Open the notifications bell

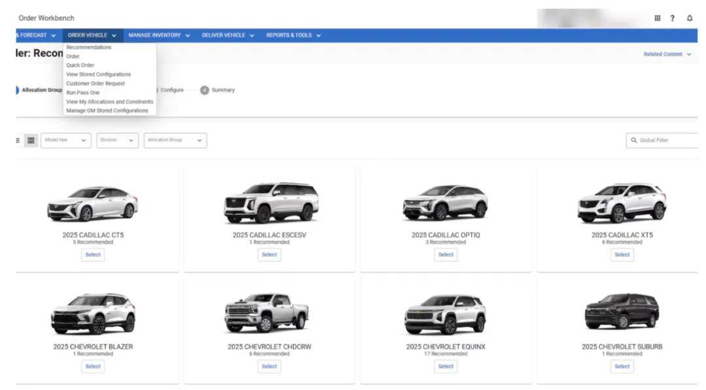pos(690,18)
